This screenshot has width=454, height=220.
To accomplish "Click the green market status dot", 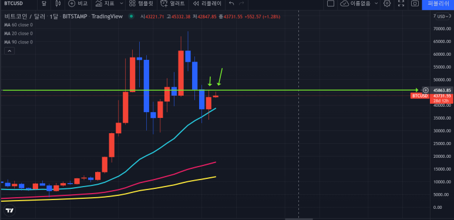I will pyautogui.click(x=131, y=16).
